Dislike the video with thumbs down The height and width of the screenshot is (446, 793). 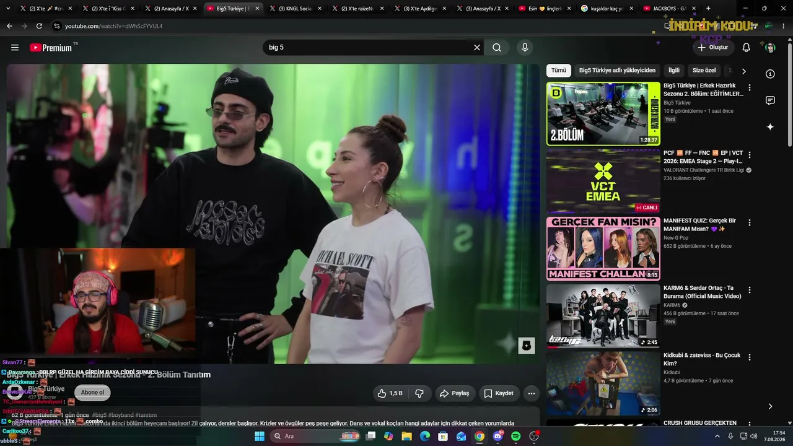(x=419, y=393)
